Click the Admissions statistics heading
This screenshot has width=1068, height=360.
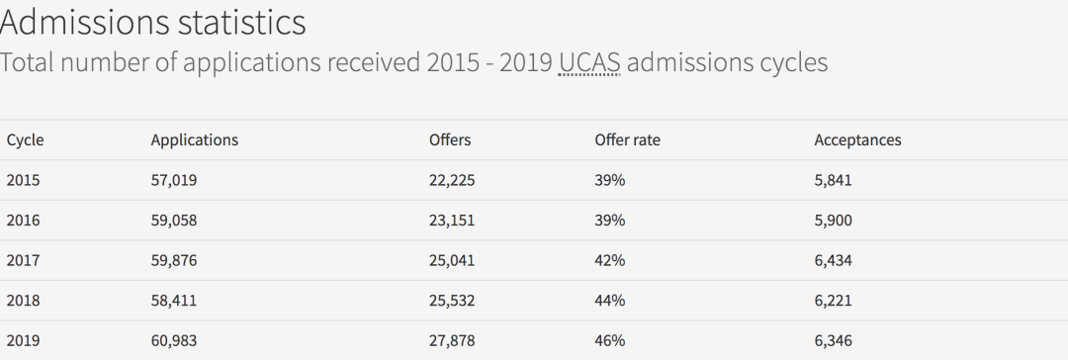point(152,22)
